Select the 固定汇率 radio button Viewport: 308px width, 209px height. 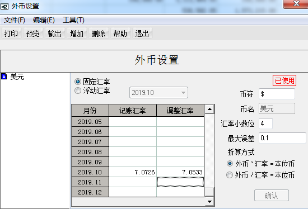pos(78,82)
